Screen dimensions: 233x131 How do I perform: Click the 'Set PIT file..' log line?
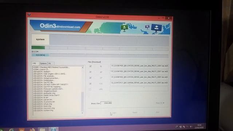pyautogui.click(x=44, y=82)
